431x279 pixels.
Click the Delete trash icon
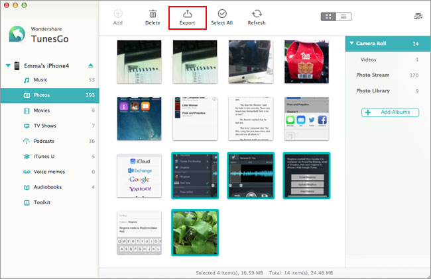tap(153, 14)
